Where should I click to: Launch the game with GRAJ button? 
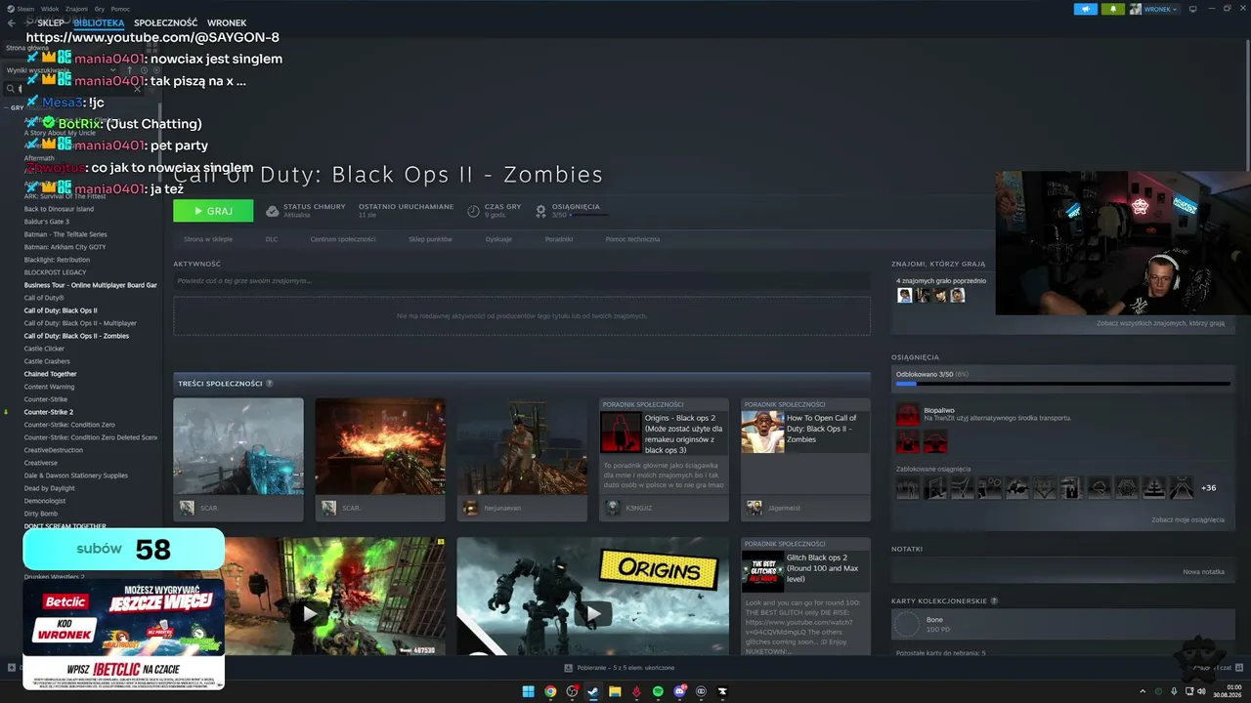point(213,211)
